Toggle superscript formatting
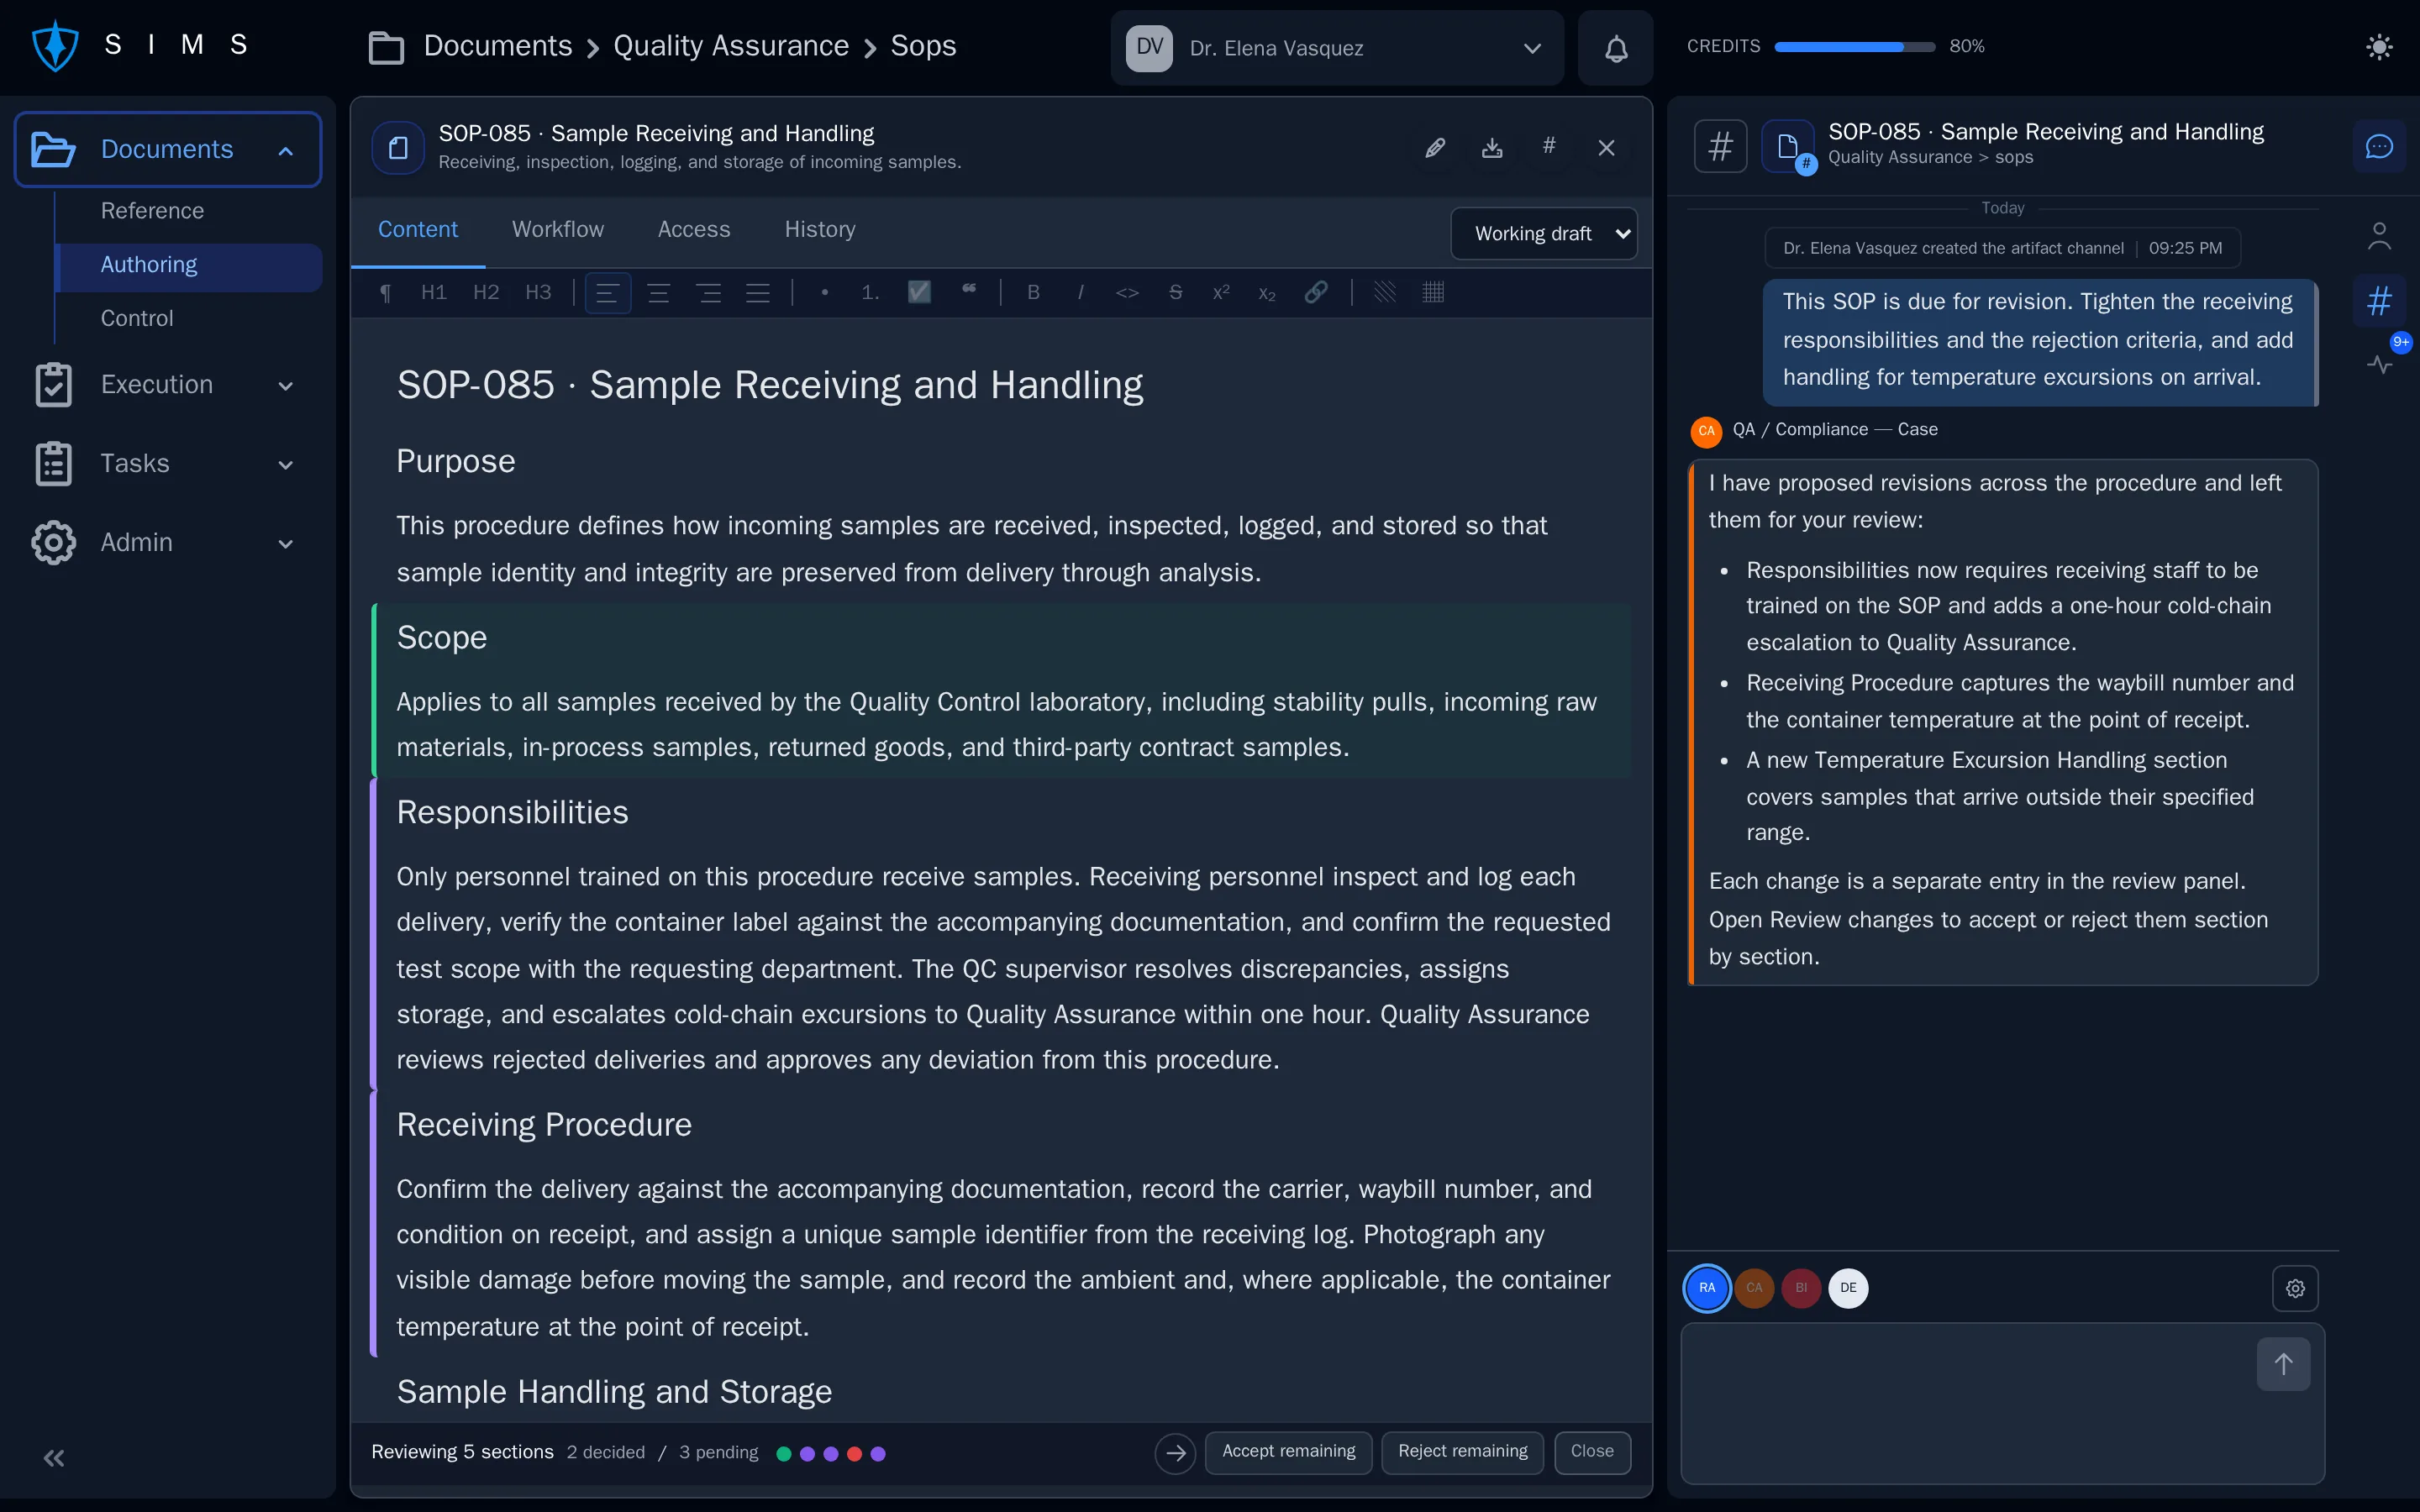This screenshot has width=2420, height=1512. tap(1221, 292)
